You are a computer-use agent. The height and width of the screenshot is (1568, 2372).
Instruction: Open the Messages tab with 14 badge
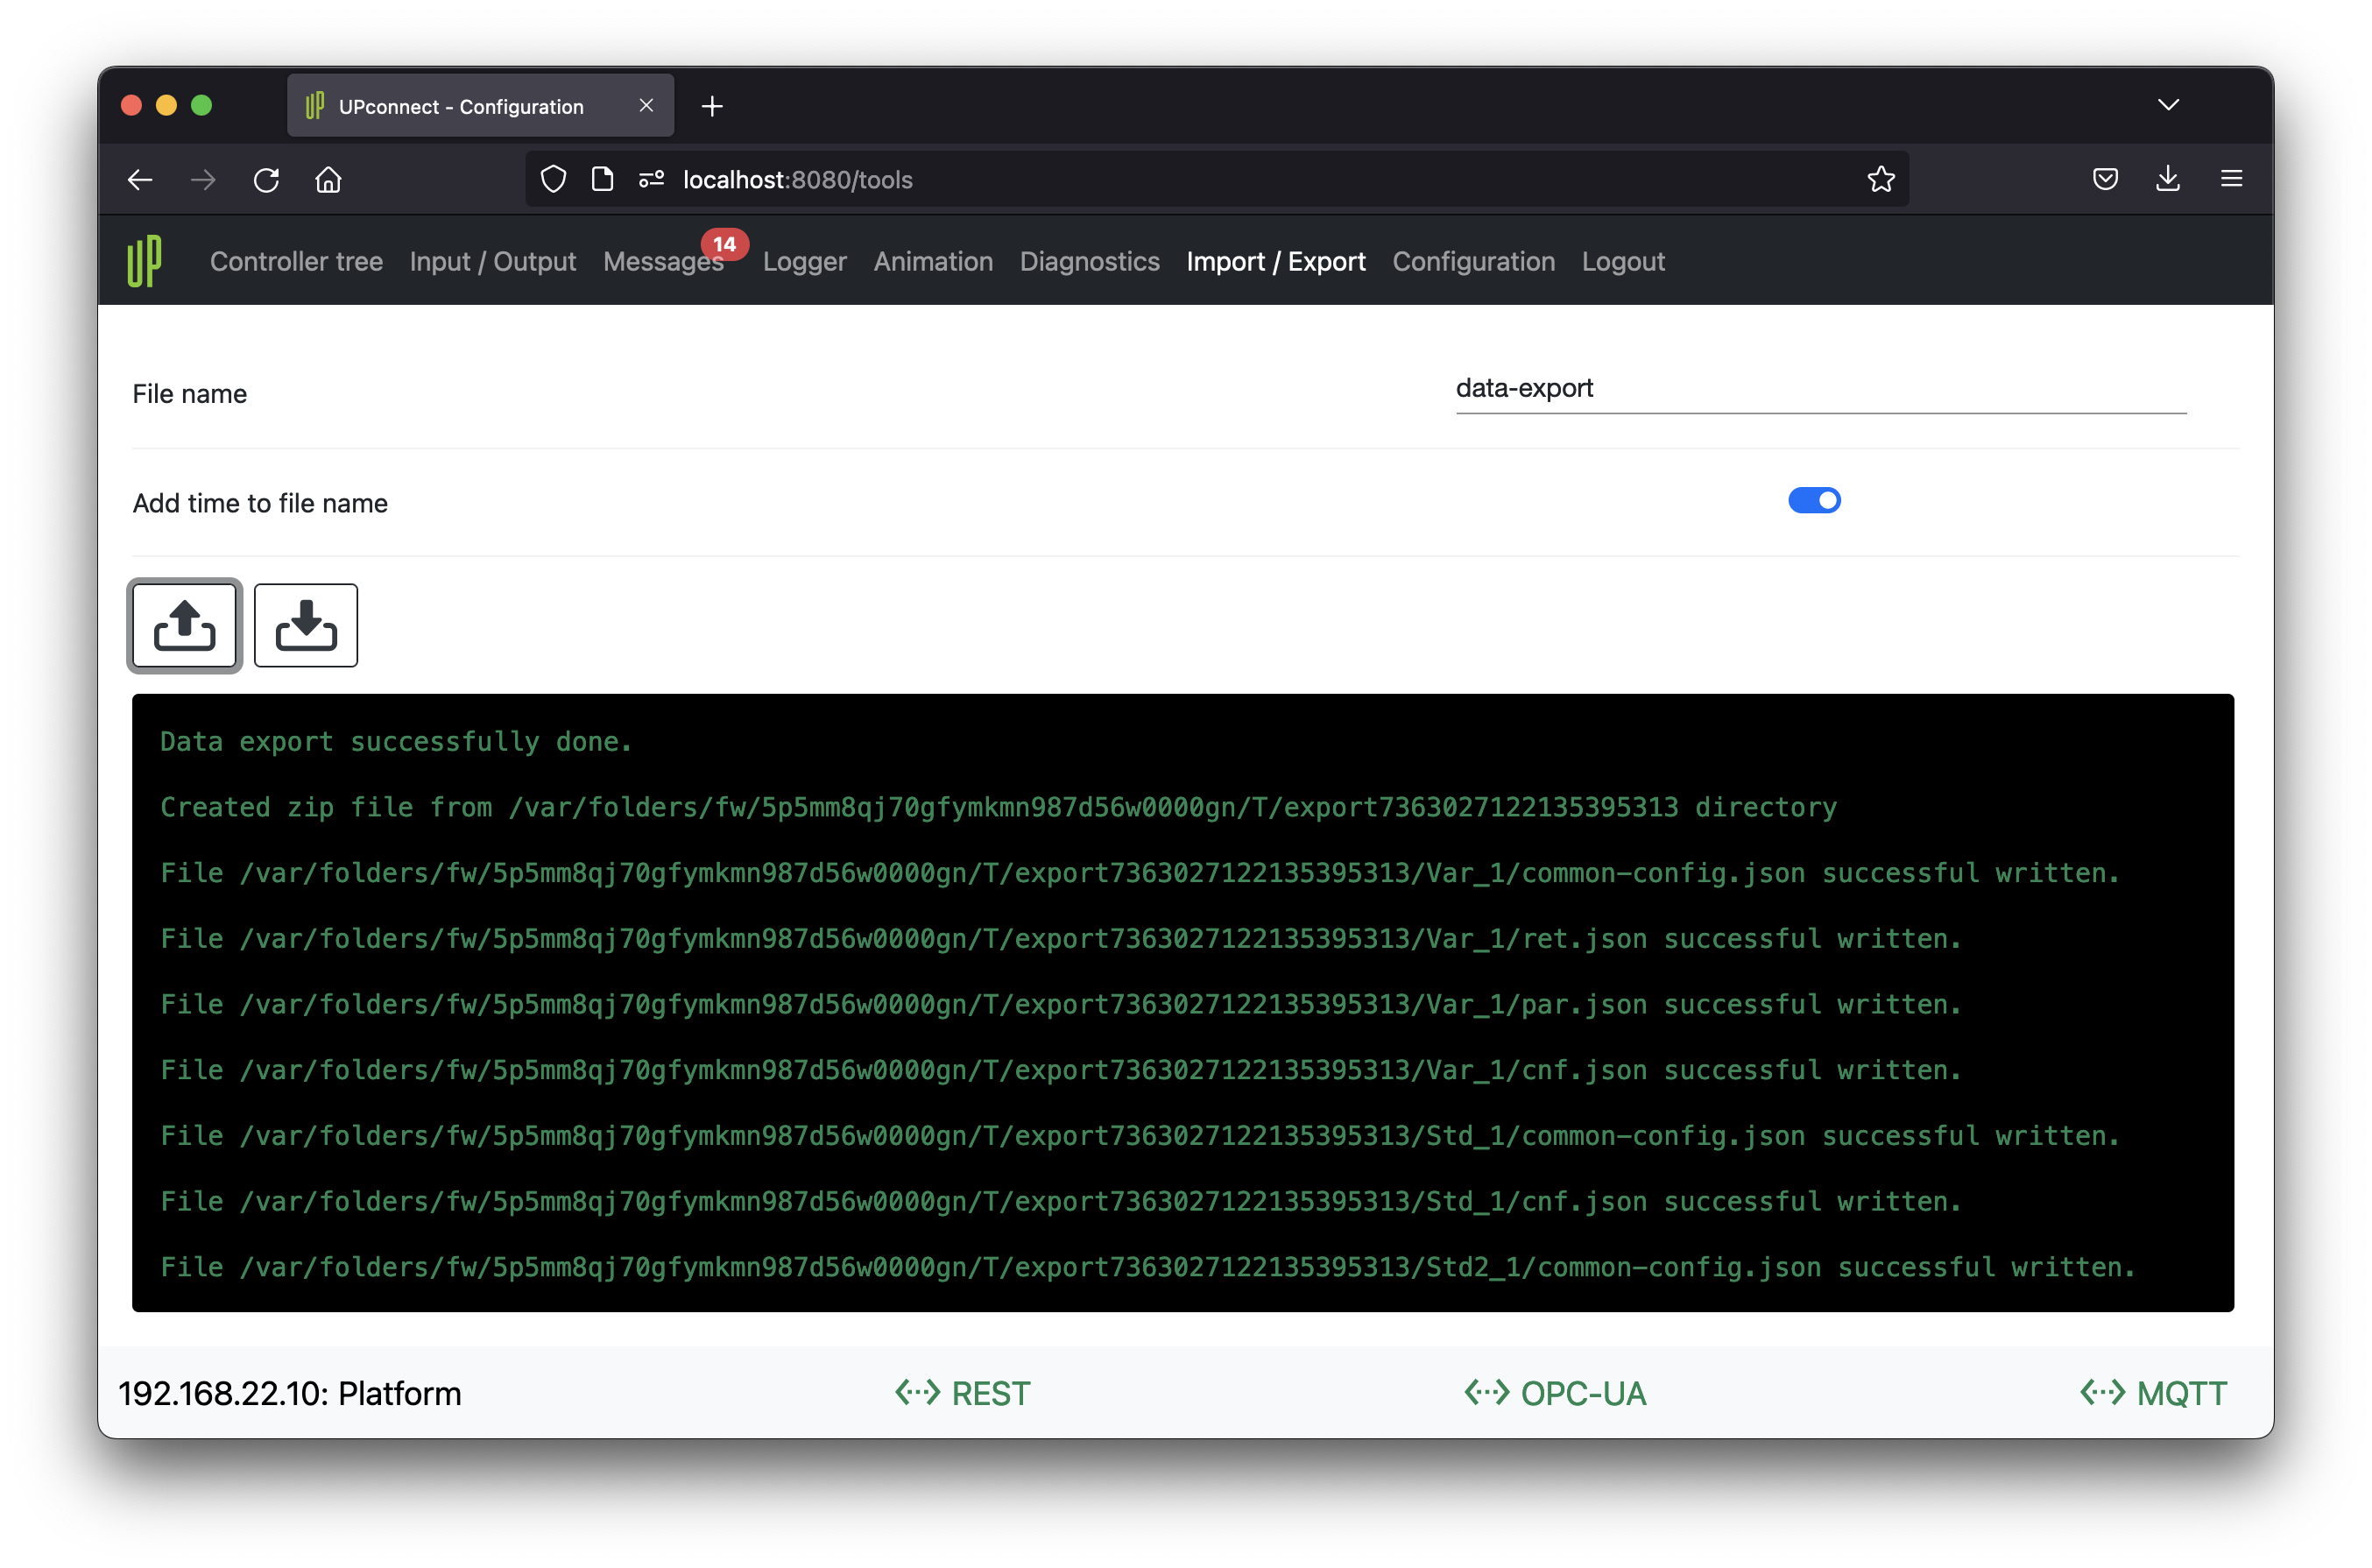coord(664,262)
